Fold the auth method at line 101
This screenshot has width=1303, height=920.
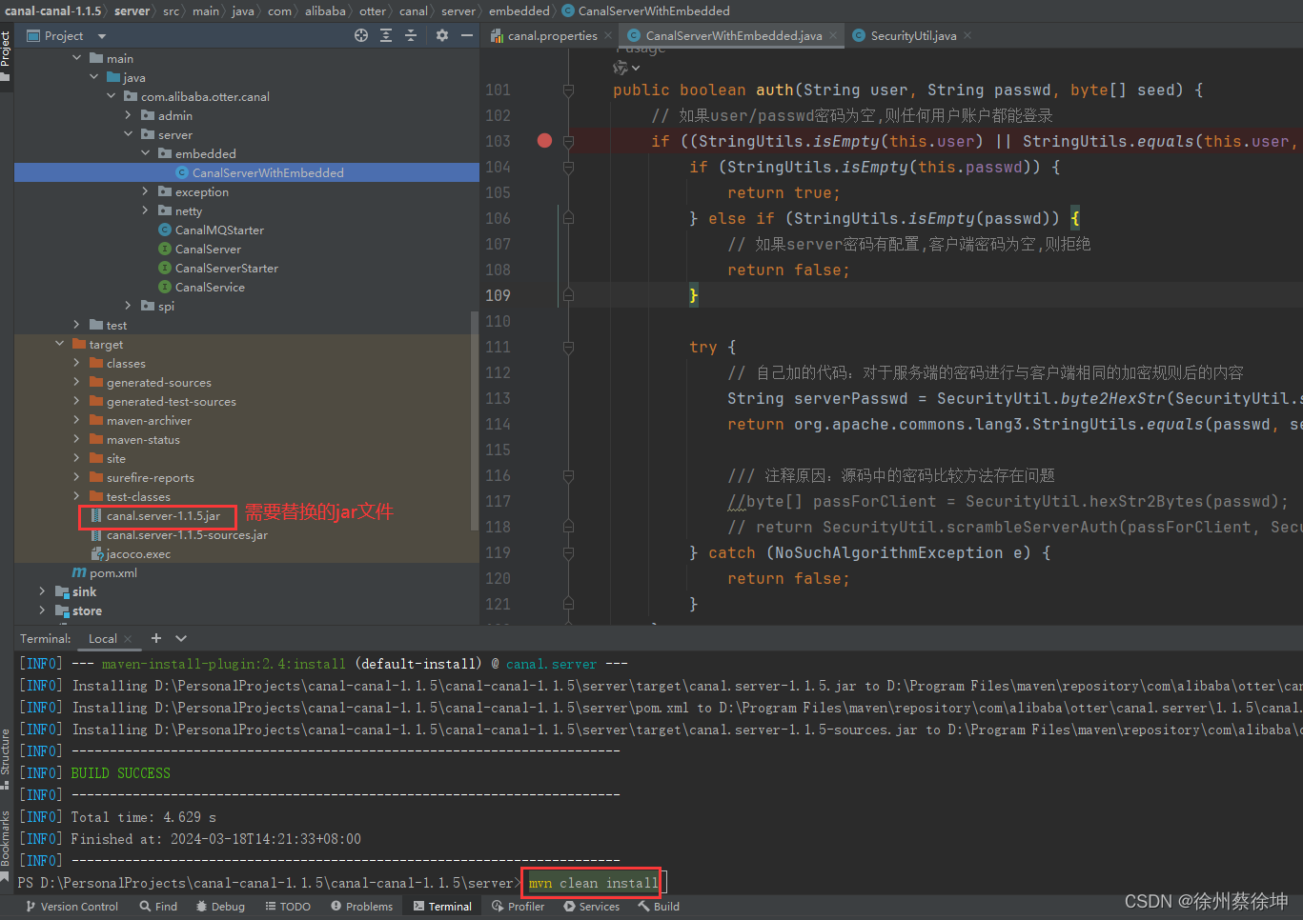point(568,90)
